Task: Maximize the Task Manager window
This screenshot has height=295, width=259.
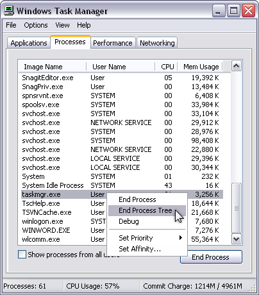Action: point(233,11)
